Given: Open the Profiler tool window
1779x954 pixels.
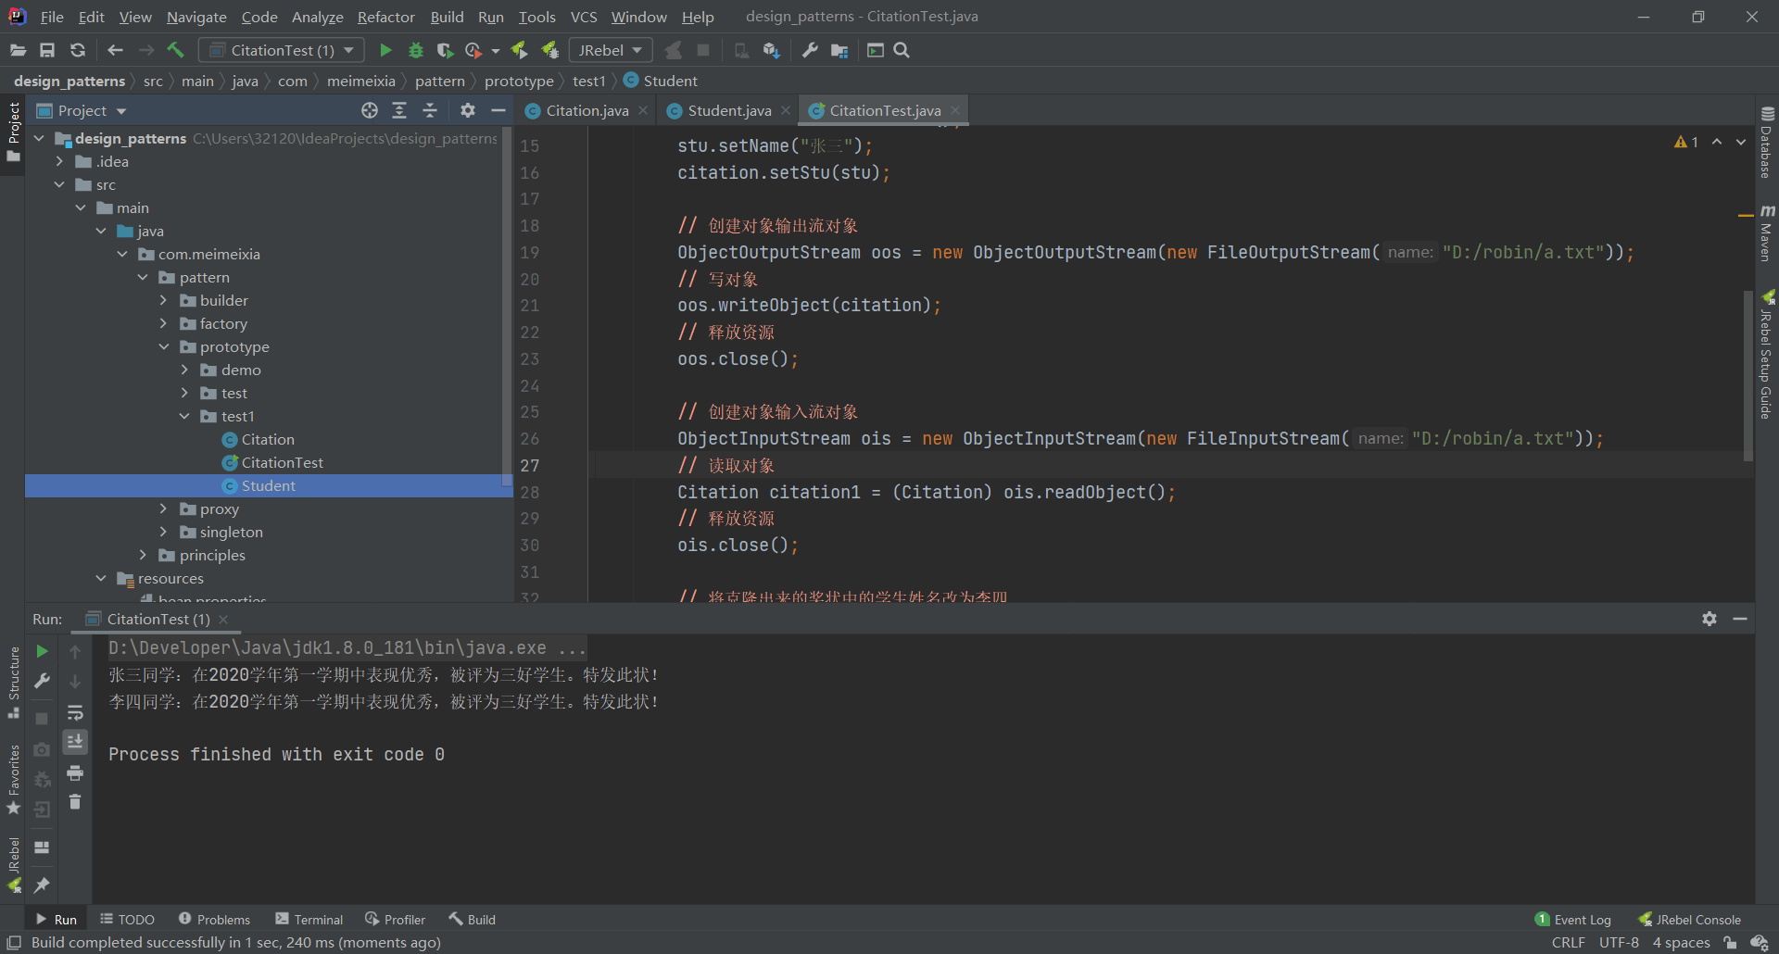Looking at the screenshot, I should 396,919.
